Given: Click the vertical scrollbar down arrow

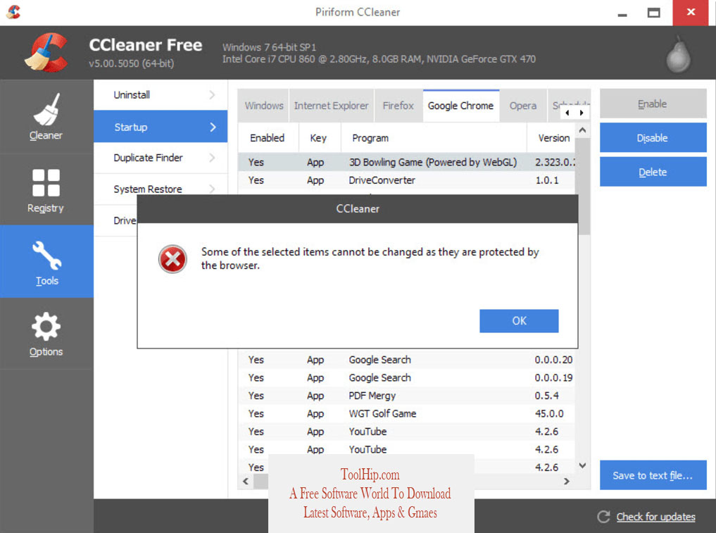Looking at the screenshot, I should coord(582,465).
